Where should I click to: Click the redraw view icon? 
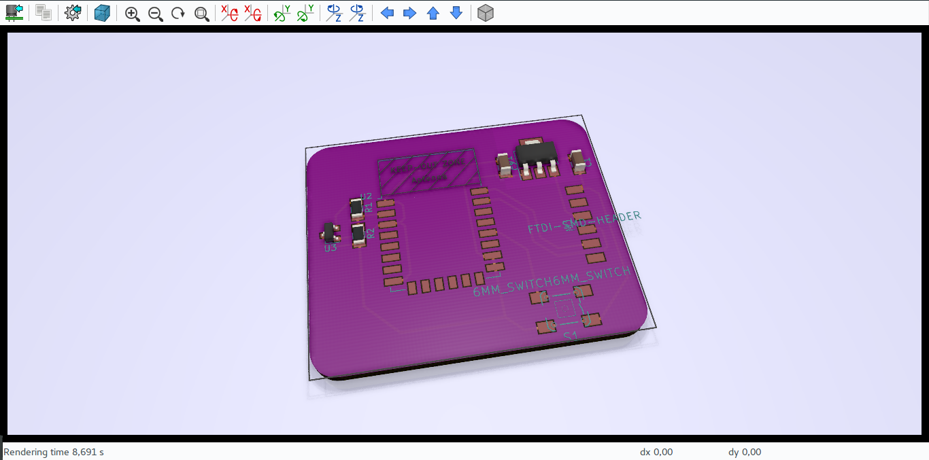click(178, 12)
